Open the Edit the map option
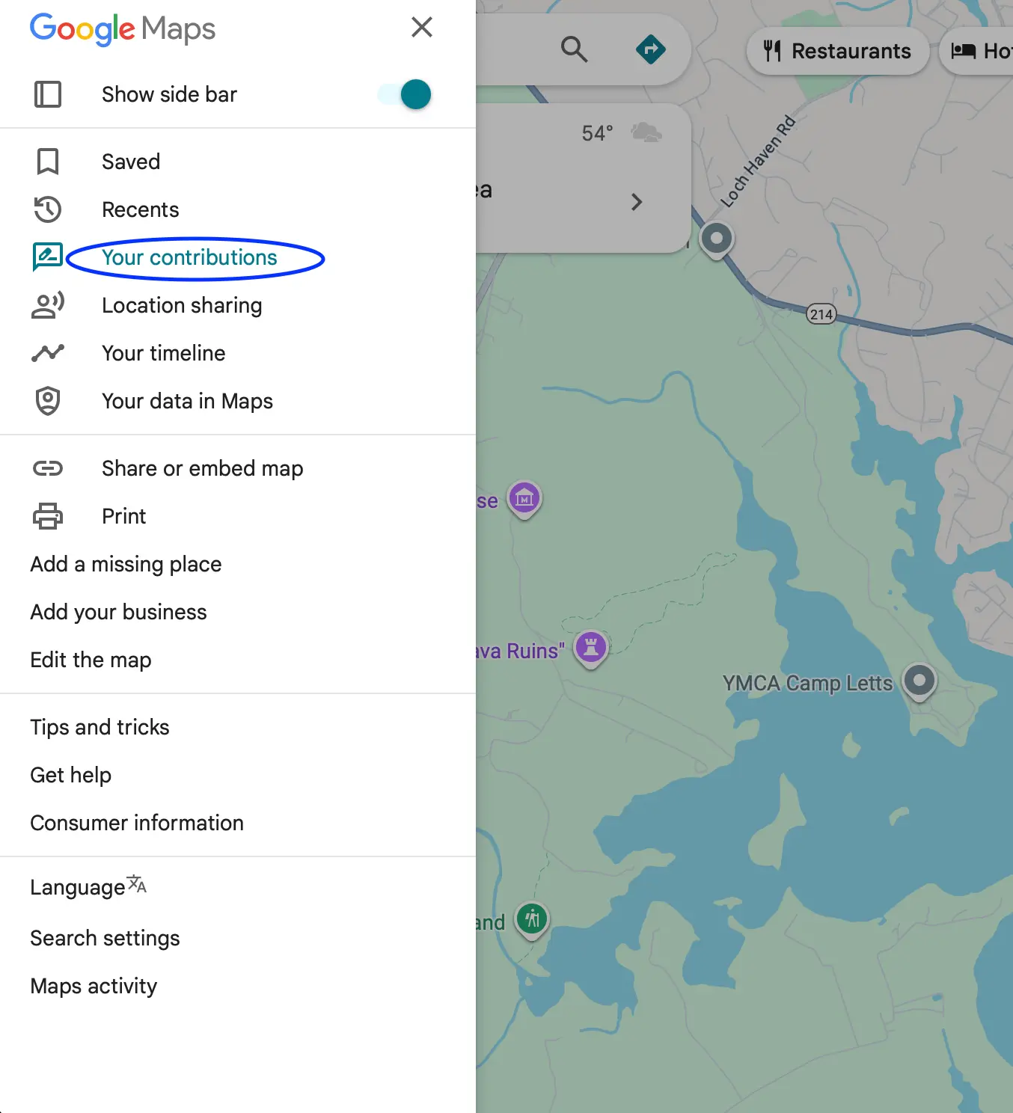 point(90,660)
